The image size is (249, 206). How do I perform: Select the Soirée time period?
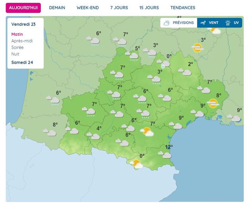coord(17,48)
